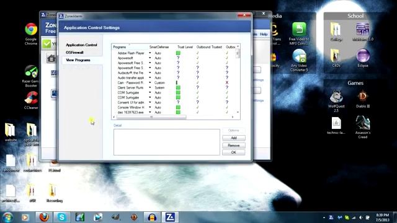Open SmartDefense dropdown for Apowersoft row
Image resolution: width=397 pixels, height=223 pixels.
[150, 58]
